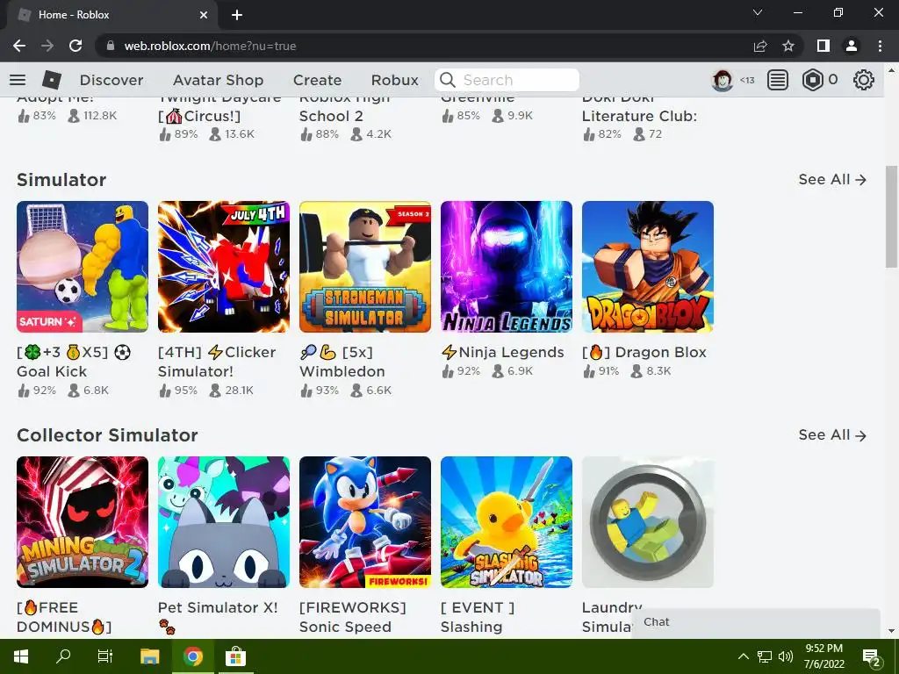899x674 pixels.
Task: Click the Roblox logo icon
Action: (x=52, y=80)
